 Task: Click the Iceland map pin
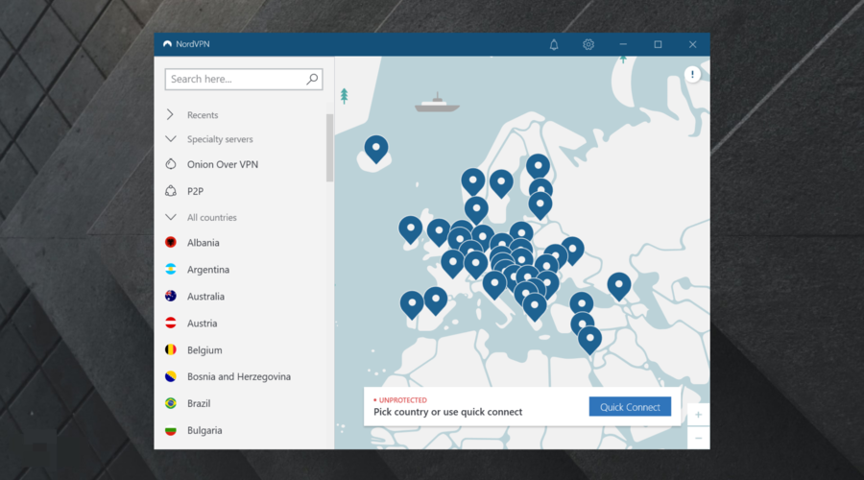[x=376, y=148]
